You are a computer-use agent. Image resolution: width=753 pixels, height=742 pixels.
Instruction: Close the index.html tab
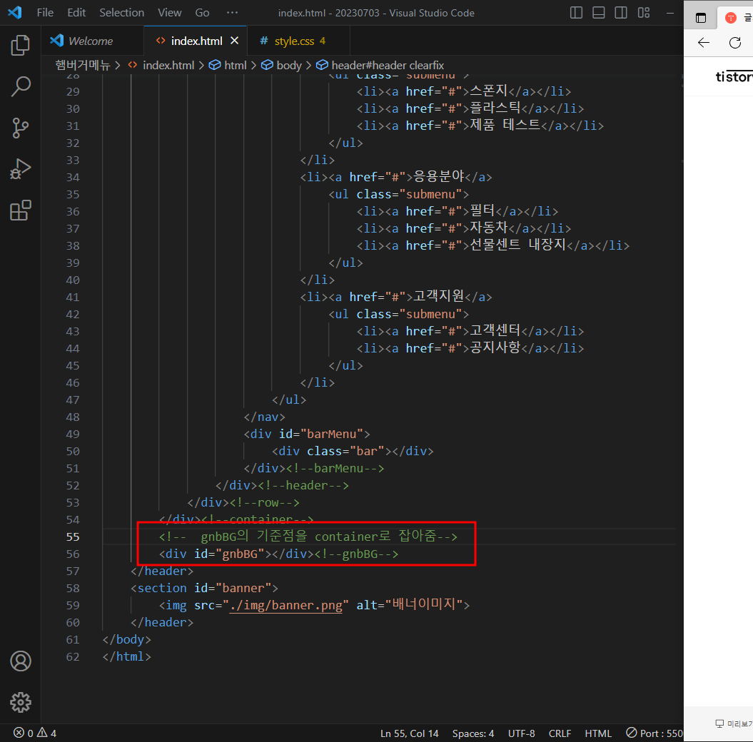pos(234,41)
